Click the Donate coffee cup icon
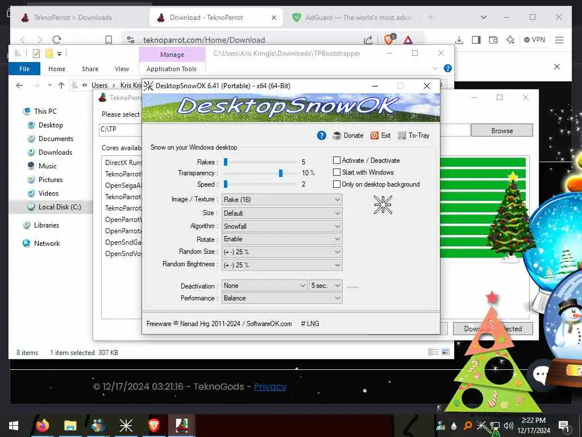Image resolution: width=582 pixels, height=437 pixels. [x=336, y=135]
